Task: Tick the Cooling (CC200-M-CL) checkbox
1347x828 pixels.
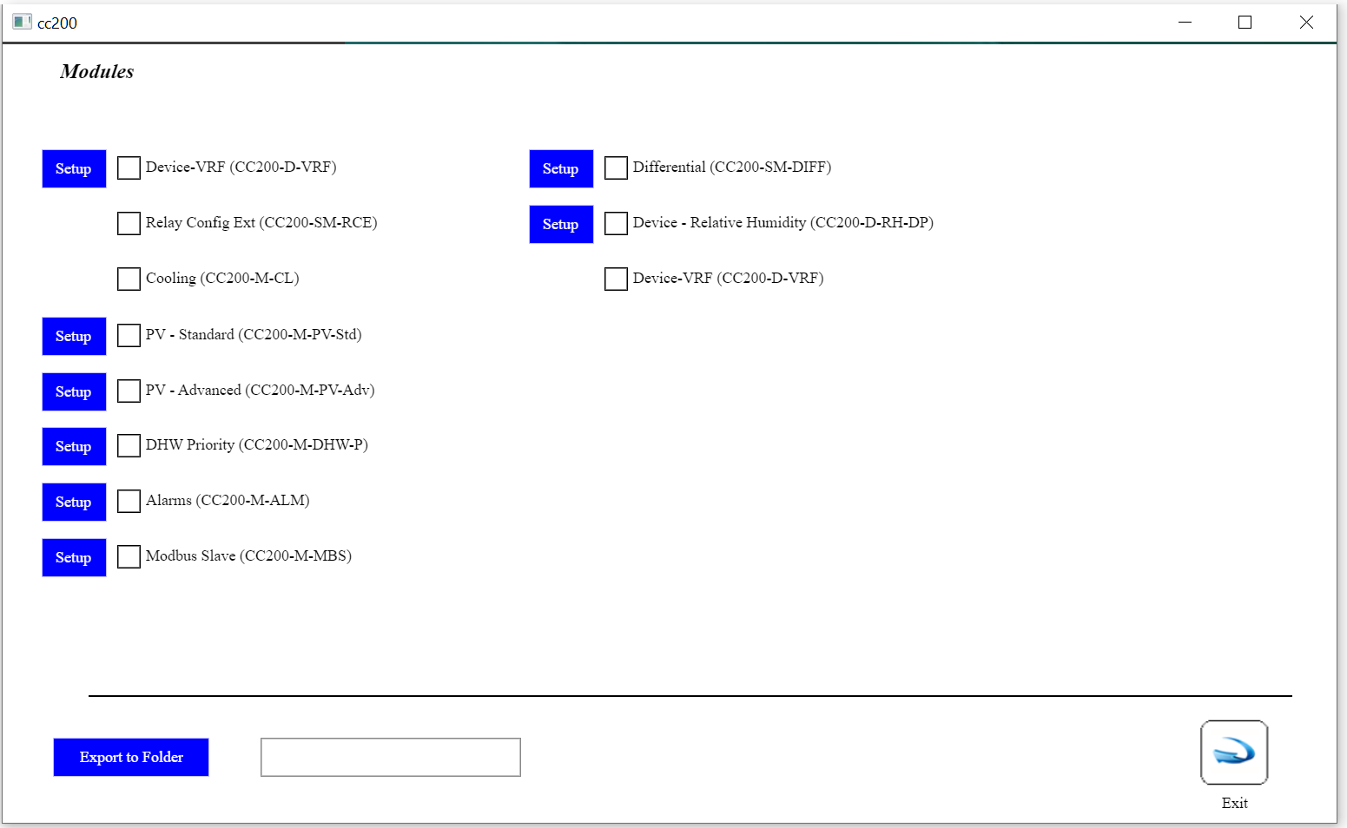Action: [x=129, y=279]
